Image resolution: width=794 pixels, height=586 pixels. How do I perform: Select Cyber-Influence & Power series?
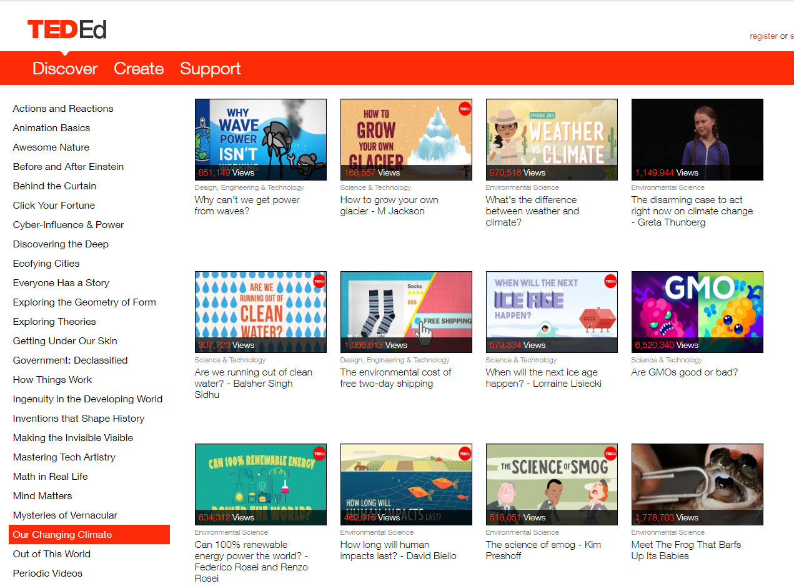68,225
